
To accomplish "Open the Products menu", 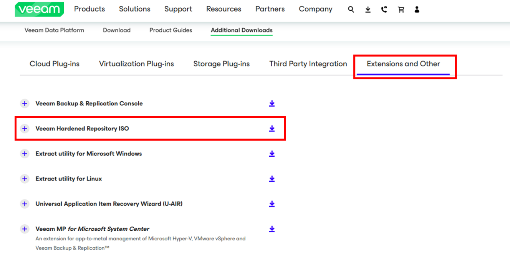I will [89, 9].
